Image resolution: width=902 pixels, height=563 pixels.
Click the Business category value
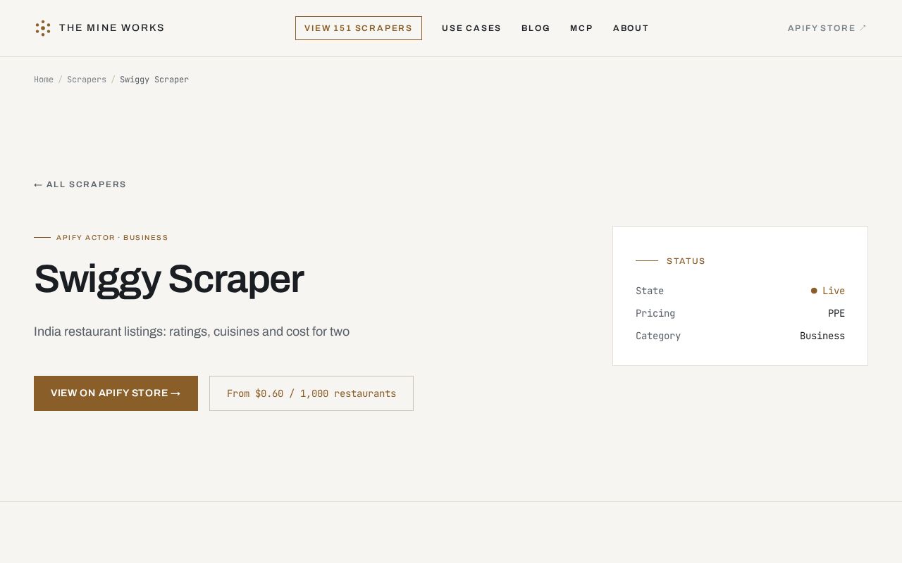[x=822, y=336]
